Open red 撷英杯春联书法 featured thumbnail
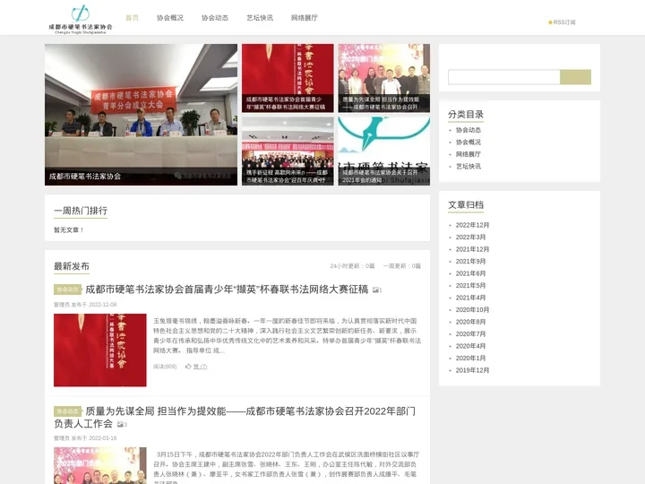Viewport: 645px width, 484px height. pyautogui.click(x=288, y=78)
